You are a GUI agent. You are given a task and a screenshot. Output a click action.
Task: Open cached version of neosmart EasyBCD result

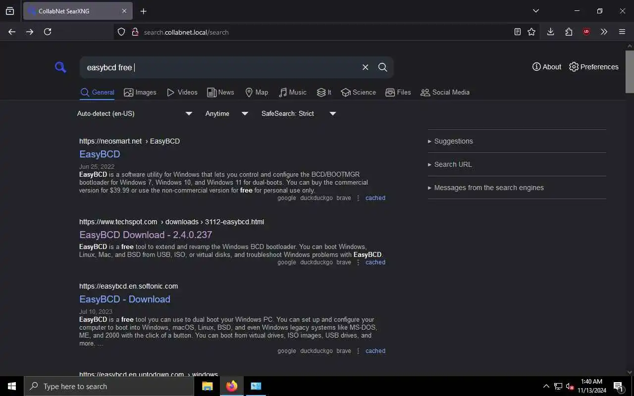(375, 198)
